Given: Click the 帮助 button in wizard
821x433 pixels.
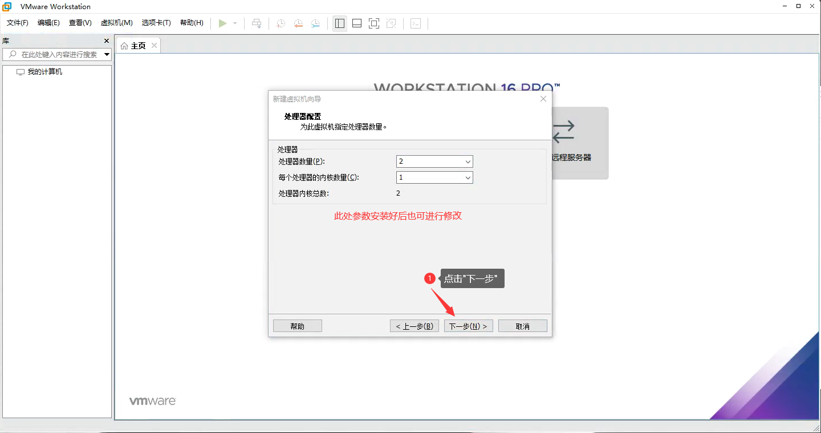Looking at the screenshot, I should pos(298,326).
